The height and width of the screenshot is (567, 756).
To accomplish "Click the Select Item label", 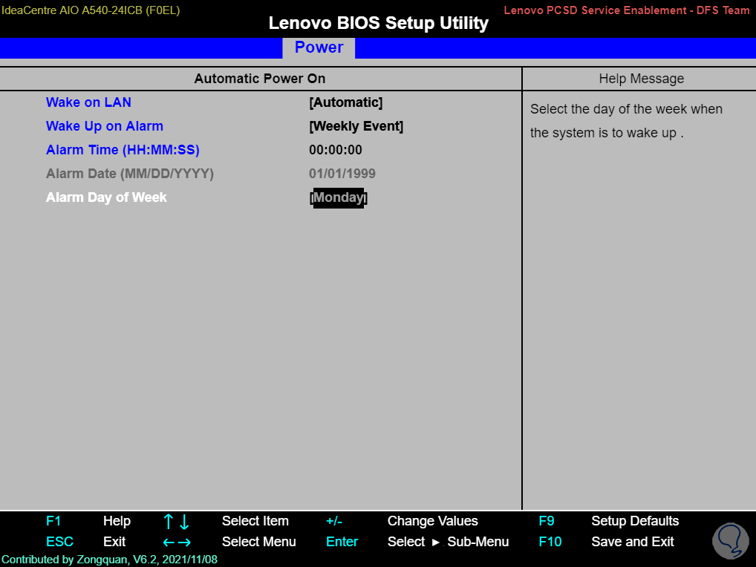I will [x=255, y=521].
